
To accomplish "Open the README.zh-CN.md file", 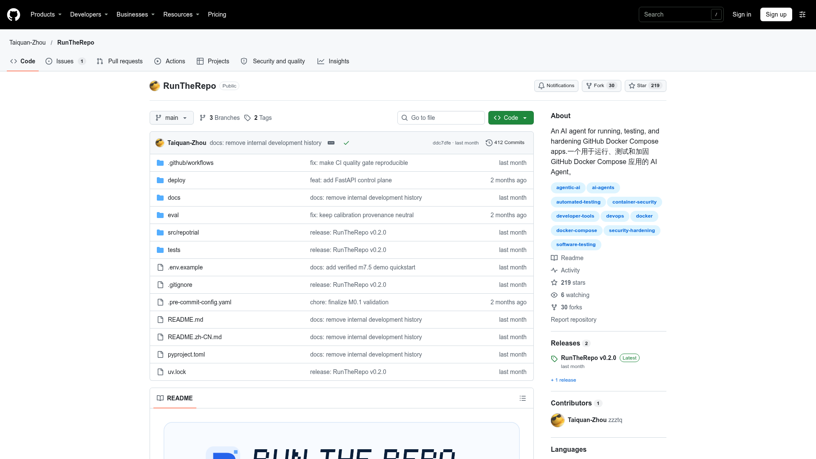I will point(195,337).
